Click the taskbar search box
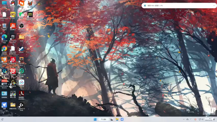 pyautogui.click(x=104, y=119)
